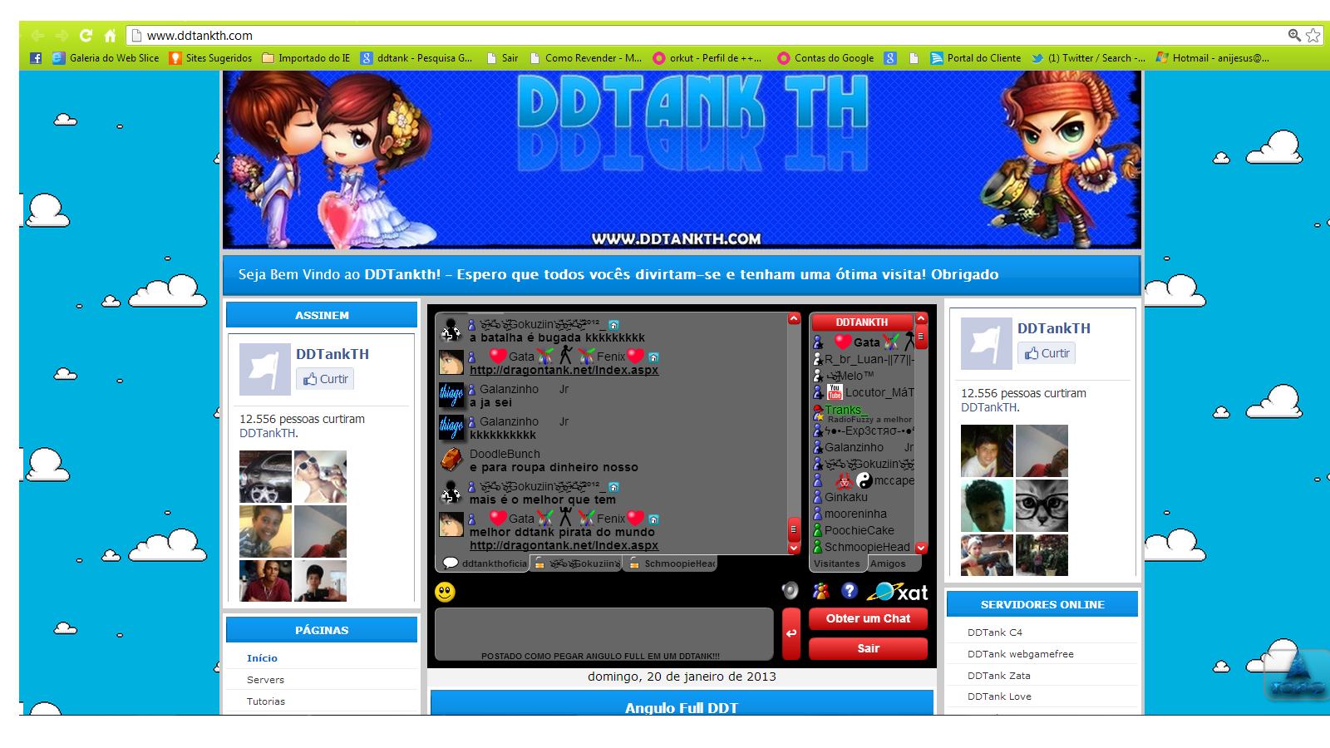The height and width of the screenshot is (748, 1330).
Task: Open the Angulo Full DDT post title
Action: (682, 707)
